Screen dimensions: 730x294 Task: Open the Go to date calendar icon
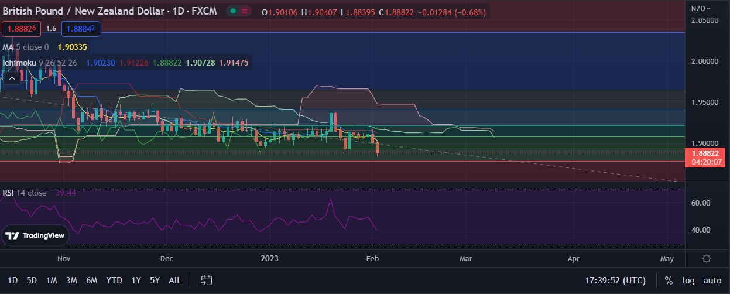(206, 280)
